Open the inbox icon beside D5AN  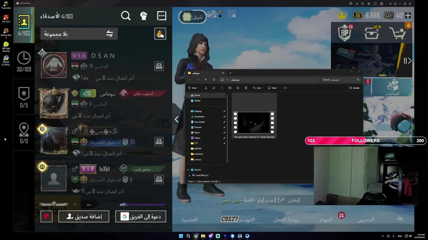pyautogui.click(x=159, y=66)
